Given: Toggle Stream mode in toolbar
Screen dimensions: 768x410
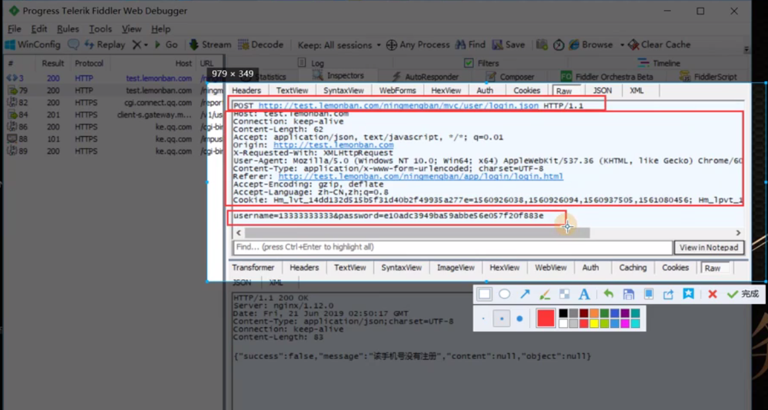Looking at the screenshot, I should [x=210, y=44].
